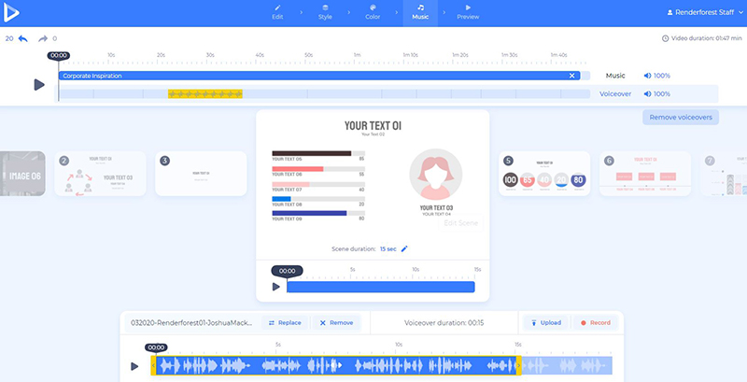The width and height of the screenshot is (747, 382).
Task: Toggle Voiceover volume speaker icon
Action: pos(648,94)
